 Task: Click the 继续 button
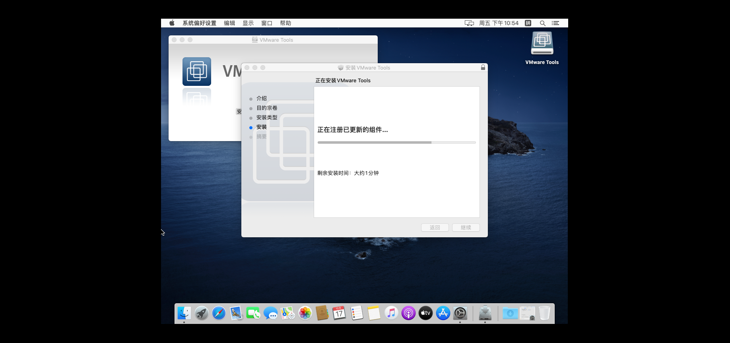coord(466,227)
